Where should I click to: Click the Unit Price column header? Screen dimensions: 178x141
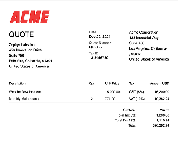[112, 83]
